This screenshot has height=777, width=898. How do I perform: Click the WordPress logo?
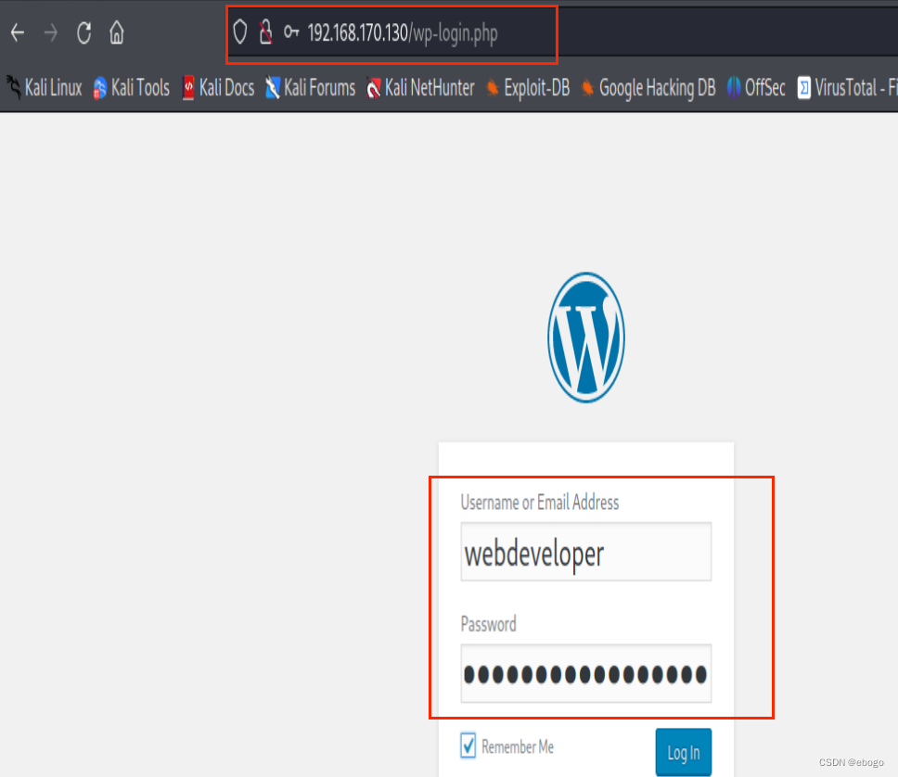(x=586, y=338)
